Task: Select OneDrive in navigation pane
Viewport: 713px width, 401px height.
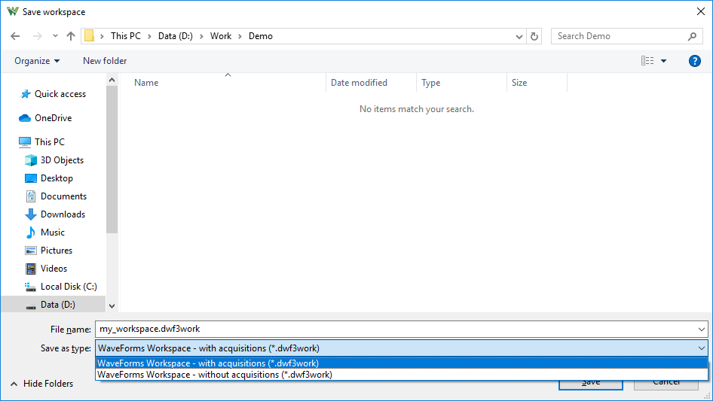Action: click(53, 118)
